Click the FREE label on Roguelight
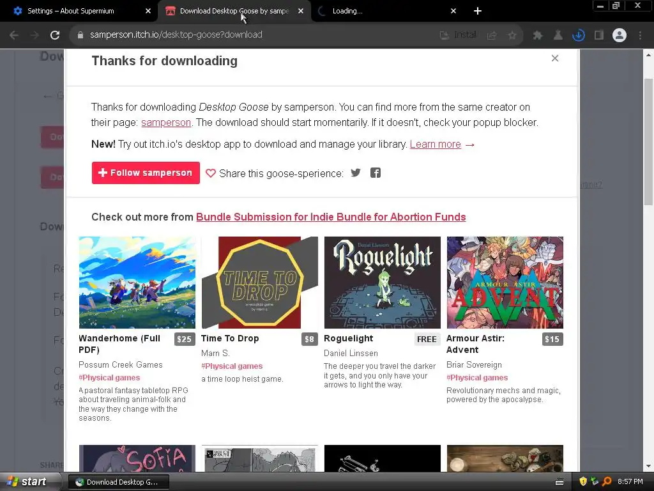This screenshot has width=654, height=491. pyautogui.click(x=427, y=339)
